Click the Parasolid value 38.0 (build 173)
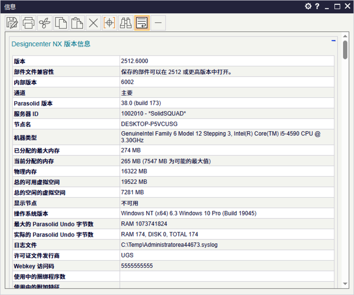354x295 pixels. (x=141, y=103)
